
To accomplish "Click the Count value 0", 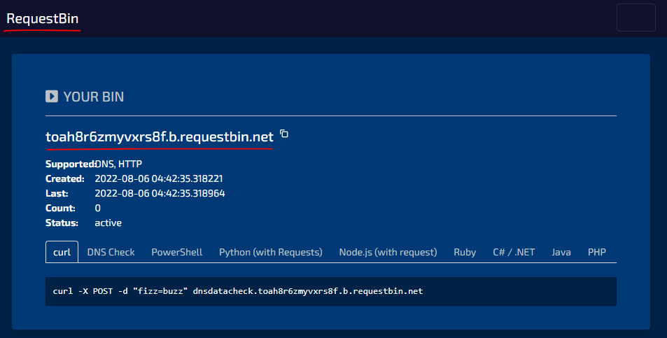I will coord(98,209).
